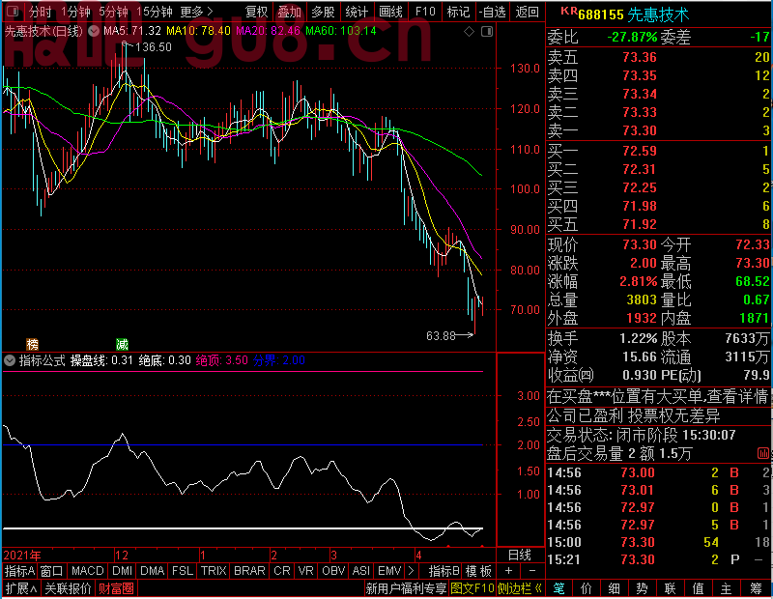The height and width of the screenshot is (599, 773).
Task: Select the 笔 tick tab
Action: (558, 588)
